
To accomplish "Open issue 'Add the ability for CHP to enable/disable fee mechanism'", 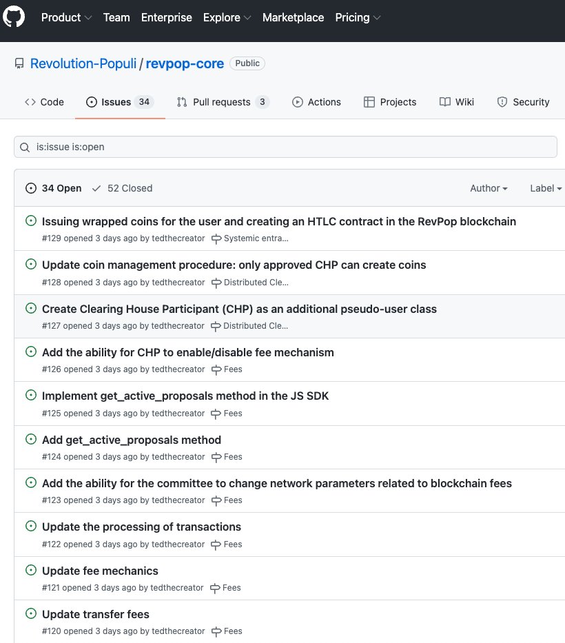I will pyautogui.click(x=188, y=352).
